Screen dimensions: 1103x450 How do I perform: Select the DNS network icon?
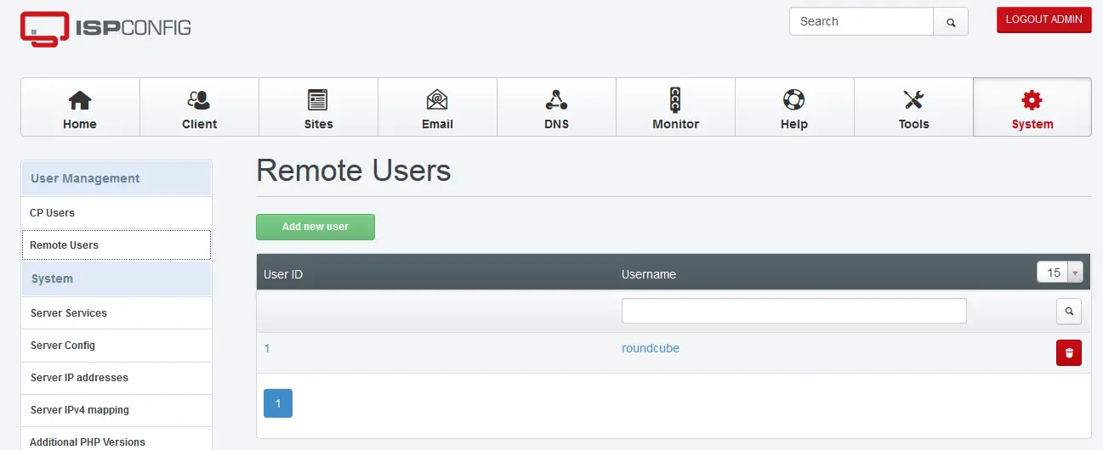tap(556, 100)
